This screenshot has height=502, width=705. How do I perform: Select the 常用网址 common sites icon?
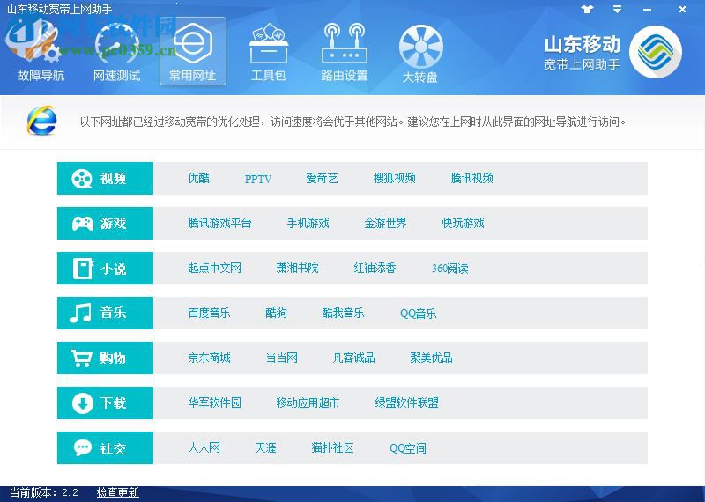[193, 51]
